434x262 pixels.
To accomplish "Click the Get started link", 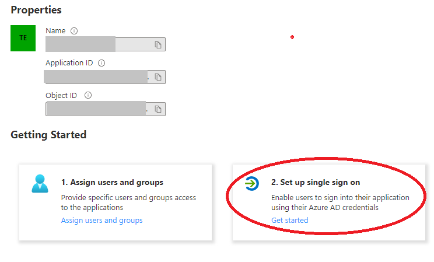I will tap(289, 221).
